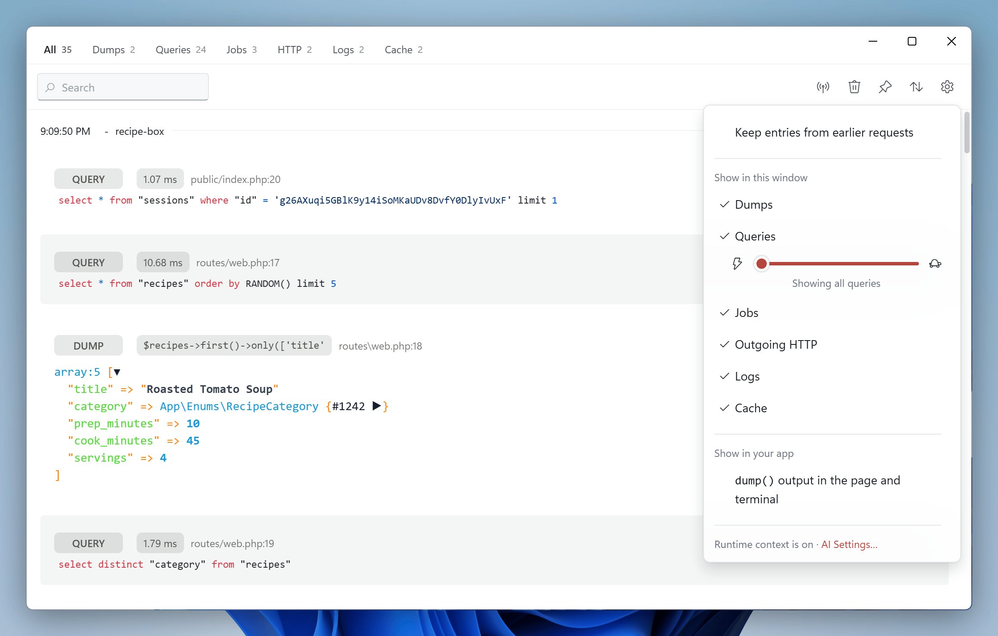The height and width of the screenshot is (636, 998).
Task: Click the "servings" key
Action: click(100, 458)
